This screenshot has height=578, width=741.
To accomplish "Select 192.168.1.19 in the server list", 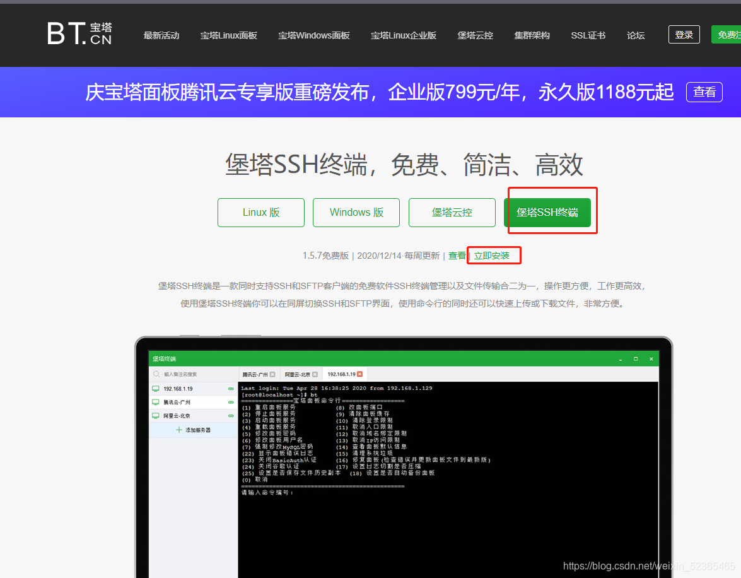I will [193, 389].
